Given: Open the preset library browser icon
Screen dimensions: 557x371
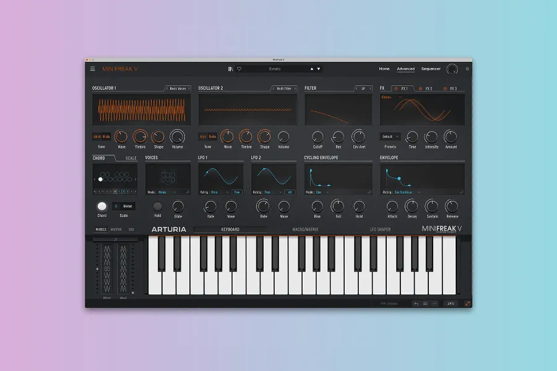Looking at the screenshot, I should [230, 69].
